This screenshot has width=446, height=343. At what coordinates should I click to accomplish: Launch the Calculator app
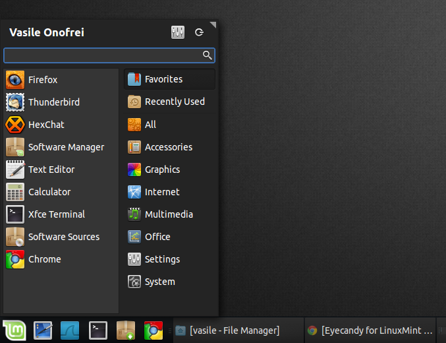coord(61,193)
